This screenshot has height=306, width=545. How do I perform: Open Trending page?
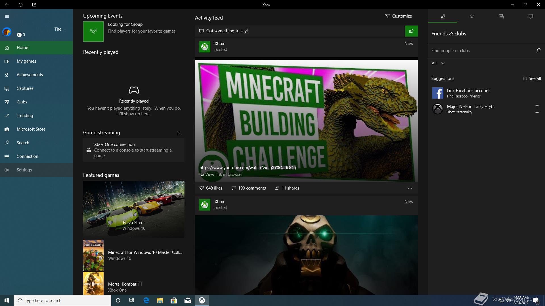36,116
